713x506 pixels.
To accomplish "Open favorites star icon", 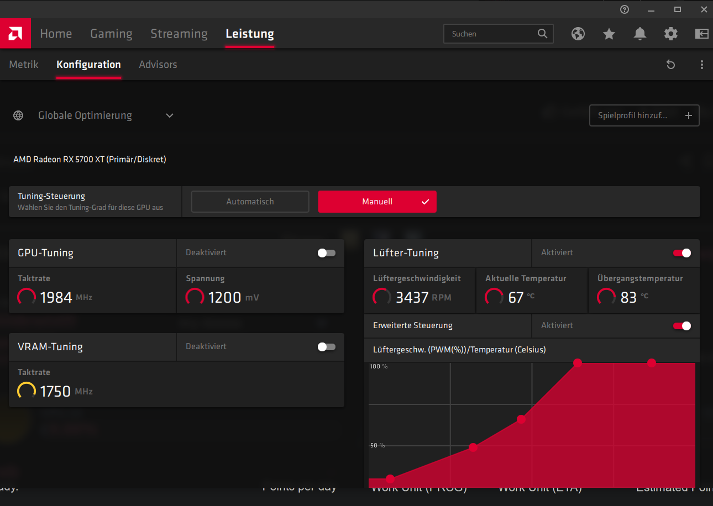I will 609,34.
